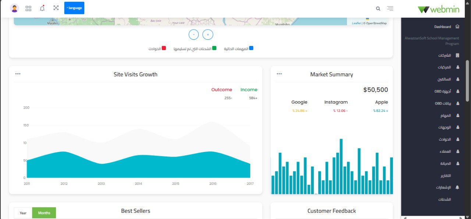
Task: Click the Webmin logo
Action: 438,9
